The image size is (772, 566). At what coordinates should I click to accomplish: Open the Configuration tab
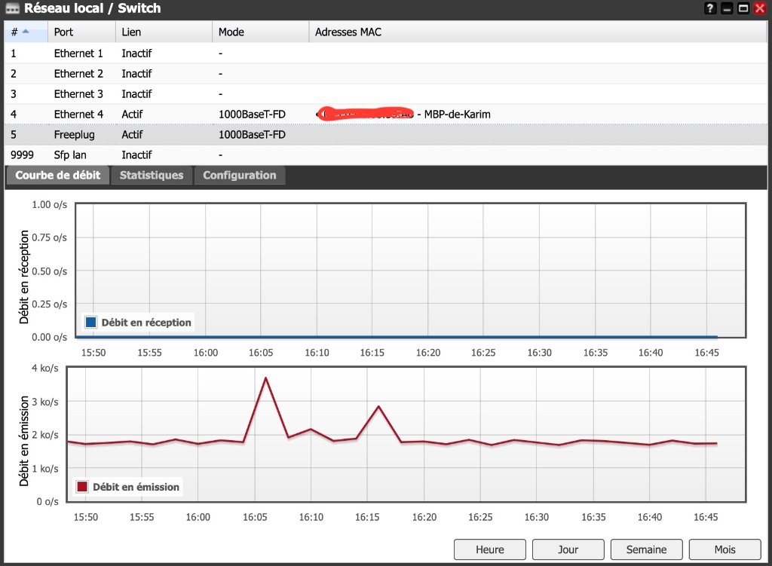tap(240, 175)
